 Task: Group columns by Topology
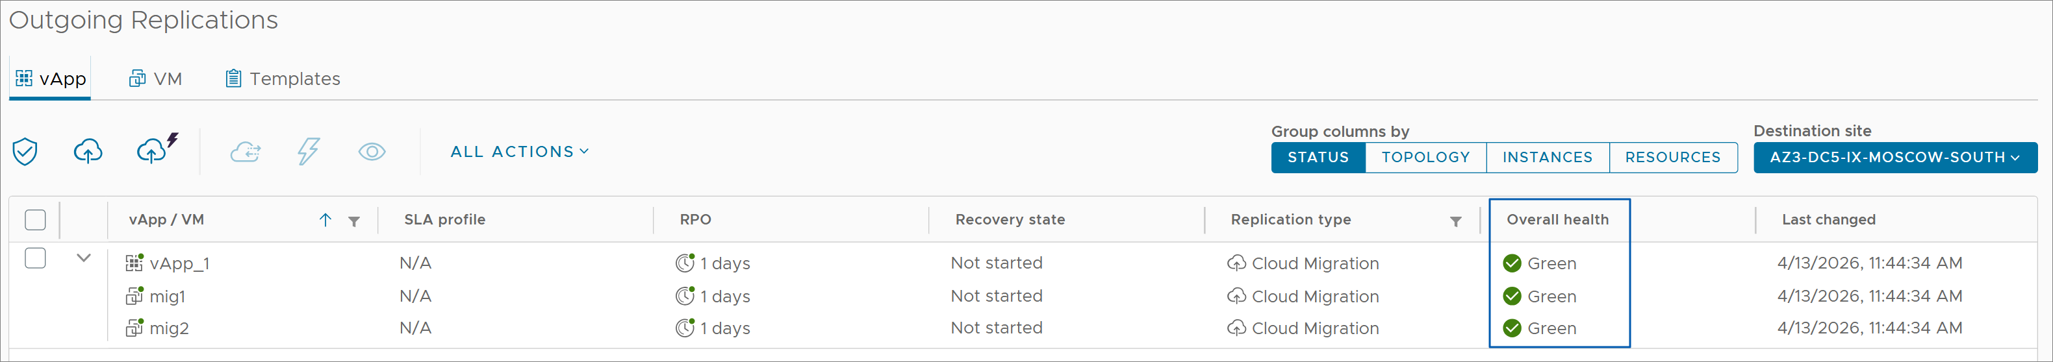[1425, 158]
